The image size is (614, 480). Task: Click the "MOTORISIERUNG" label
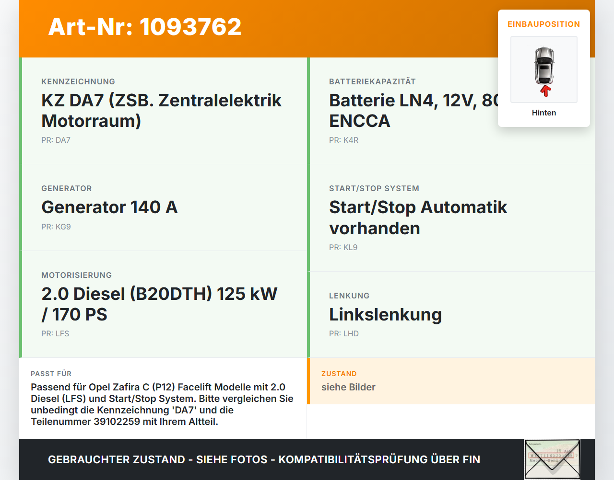click(77, 275)
